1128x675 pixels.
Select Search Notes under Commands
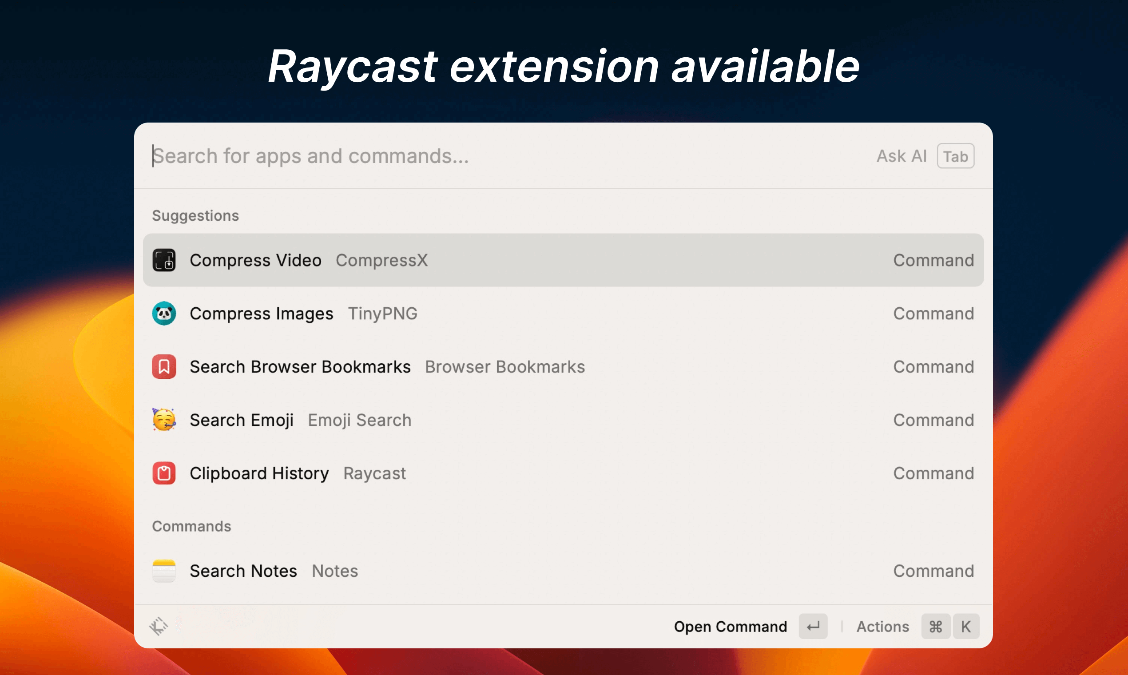[x=563, y=571]
